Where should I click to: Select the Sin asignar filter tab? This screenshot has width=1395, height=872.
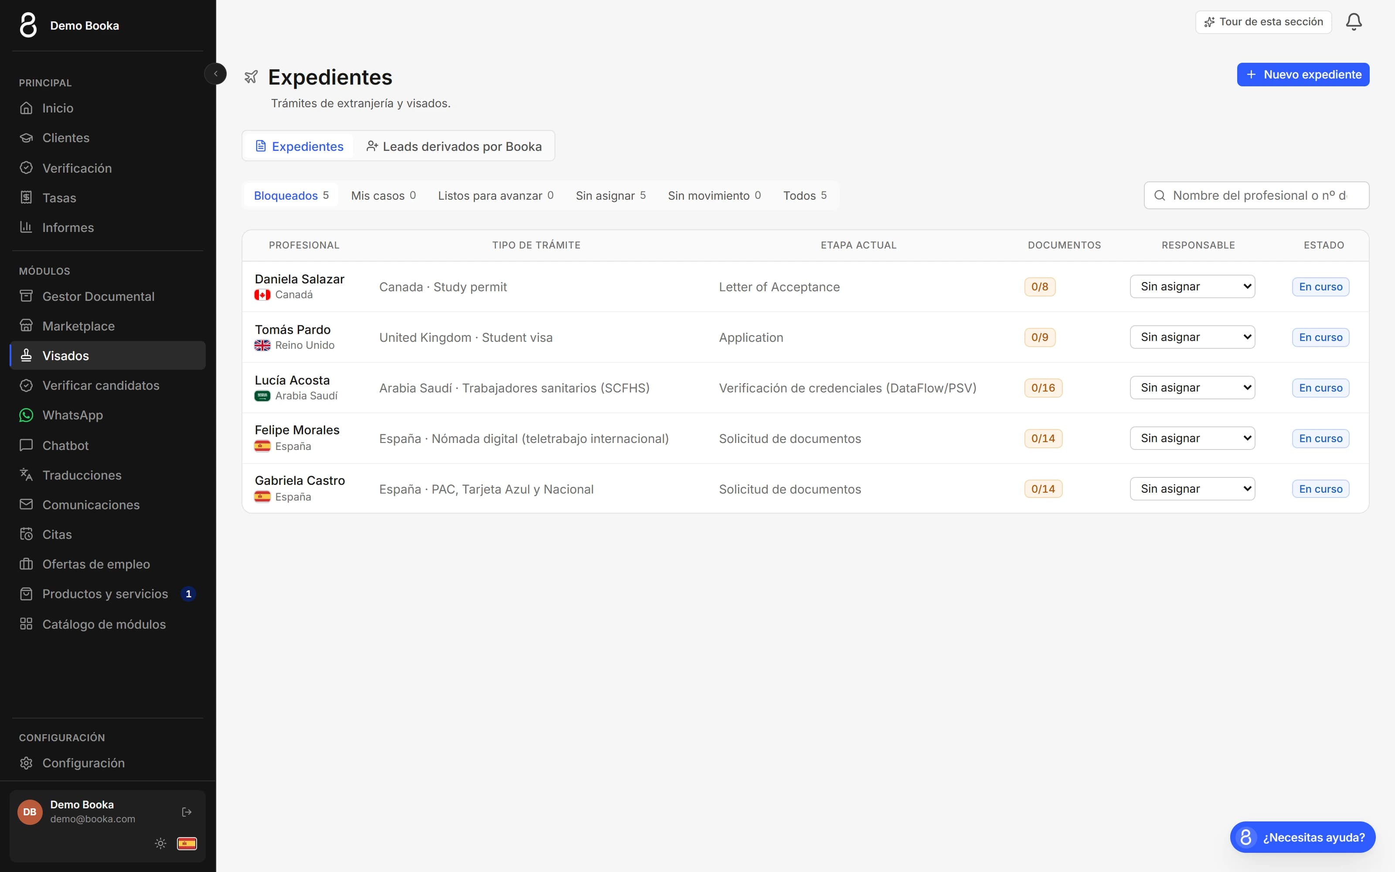610,195
